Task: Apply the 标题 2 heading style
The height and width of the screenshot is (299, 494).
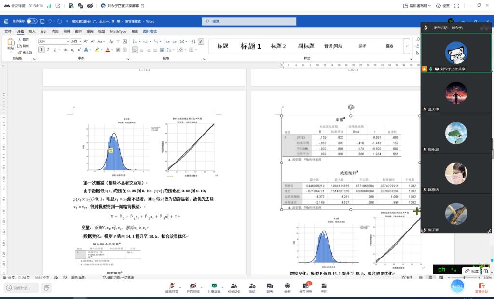Action: pos(278,46)
